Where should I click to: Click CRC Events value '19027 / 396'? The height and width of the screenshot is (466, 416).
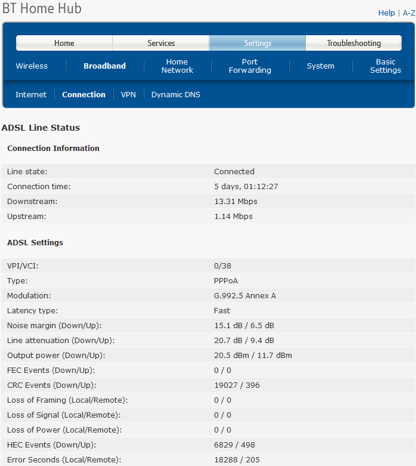pos(237,385)
